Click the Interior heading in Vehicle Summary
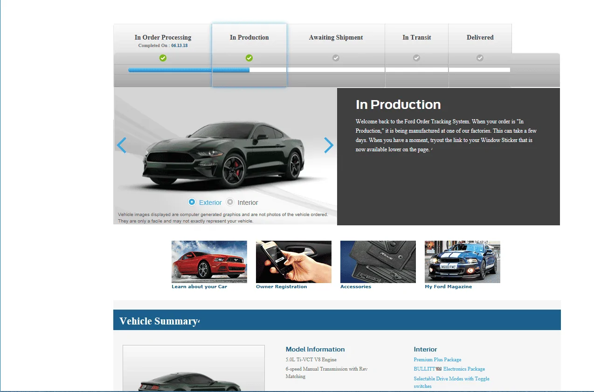Image resolution: width=594 pixels, height=392 pixels. tap(425, 349)
